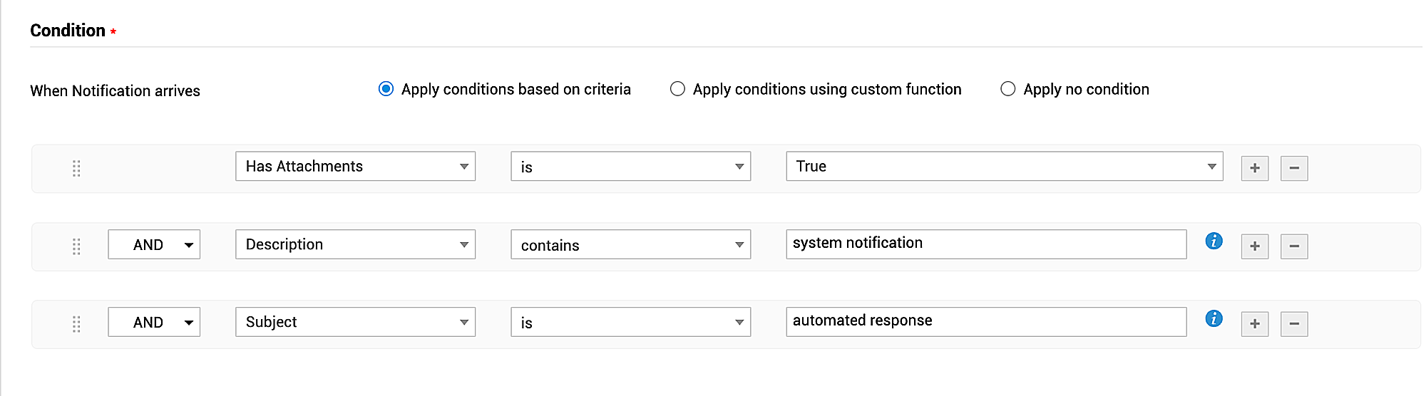This screenshot has width=1426, height=396.
Task: Click the info icon beside automated response field
Action: pyautogui.click(x=1214, y=319)
